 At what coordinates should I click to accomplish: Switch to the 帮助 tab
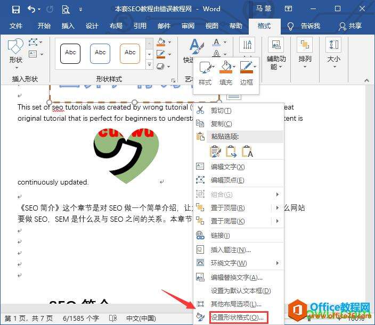click(236, 26)
